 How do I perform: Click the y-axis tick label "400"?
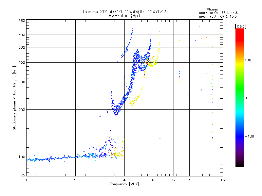point(22,62)
